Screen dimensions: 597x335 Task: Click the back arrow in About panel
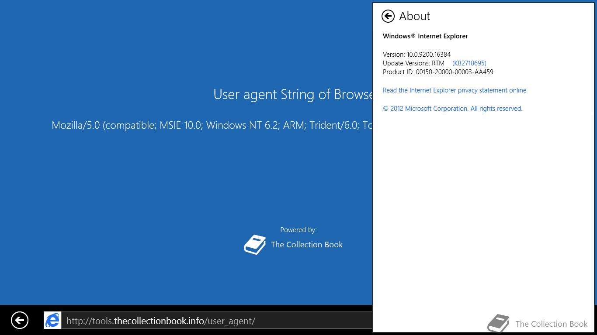pyautogui.click(x=388, y=16)
